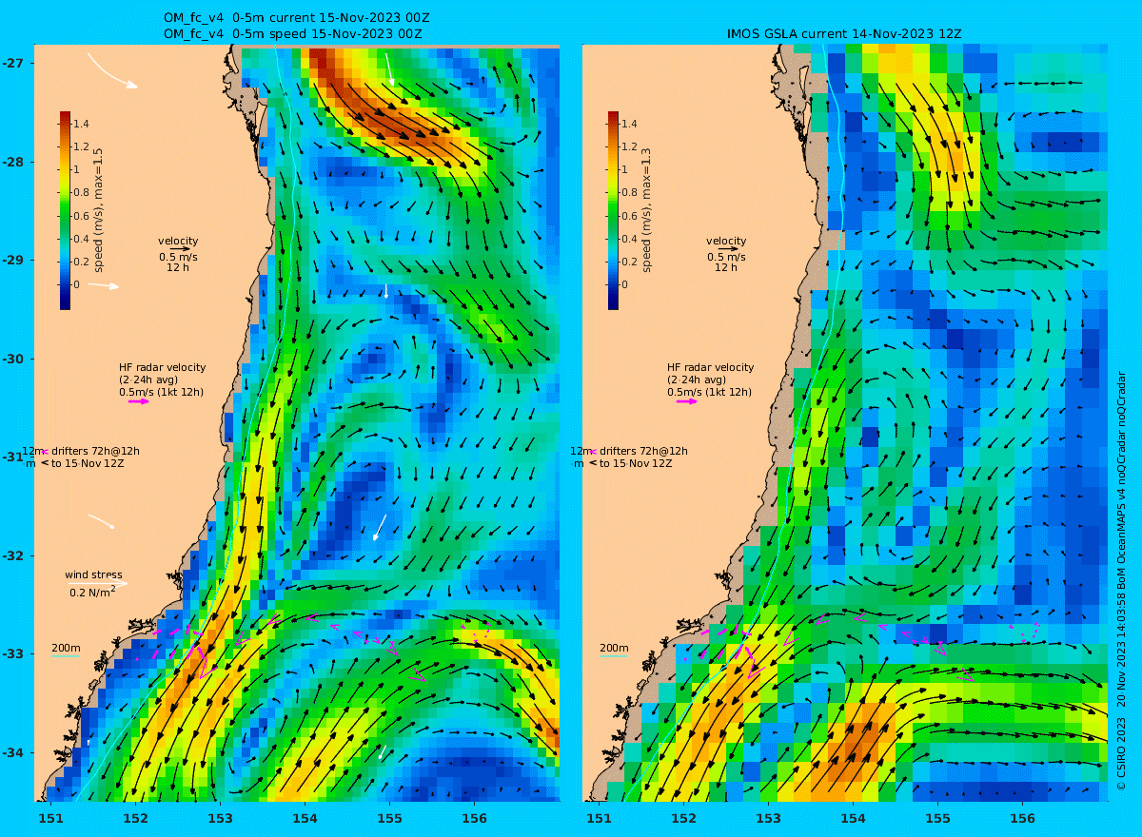This screenshot has height=837, width=1142.
Task: Click the right map speed colorbar (max=1.3)
Action: click(613, 210)
